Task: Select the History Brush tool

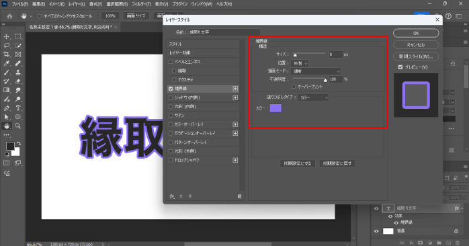Action: pyautogui.click(x=7, y=81)
